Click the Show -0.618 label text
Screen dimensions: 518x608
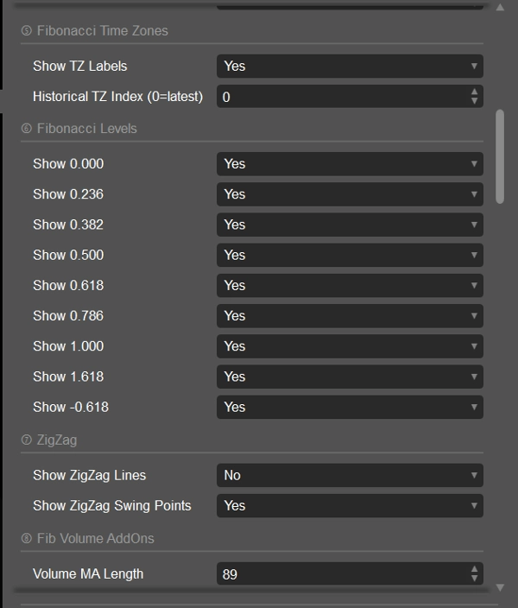71,407
